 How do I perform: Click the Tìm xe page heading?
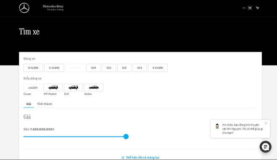(x=29, y=31)
